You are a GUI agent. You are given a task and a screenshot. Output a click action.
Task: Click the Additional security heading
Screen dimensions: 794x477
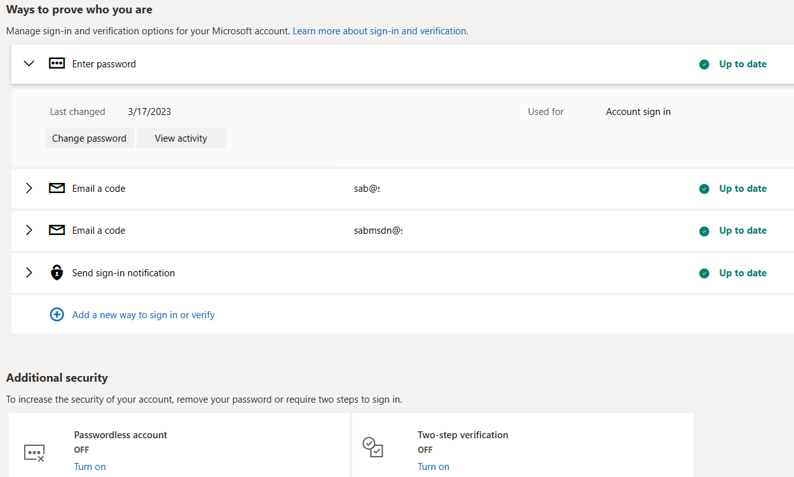click(57, 378)
